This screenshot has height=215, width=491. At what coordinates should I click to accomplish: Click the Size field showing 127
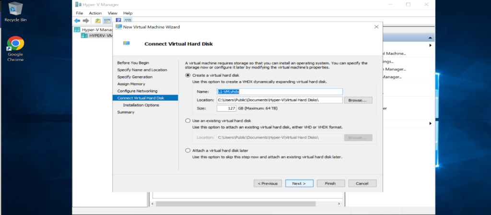tap(227, 108)
